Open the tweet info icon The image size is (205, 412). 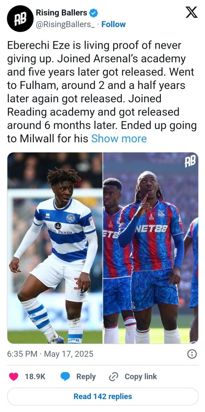[x=192, y=354]
